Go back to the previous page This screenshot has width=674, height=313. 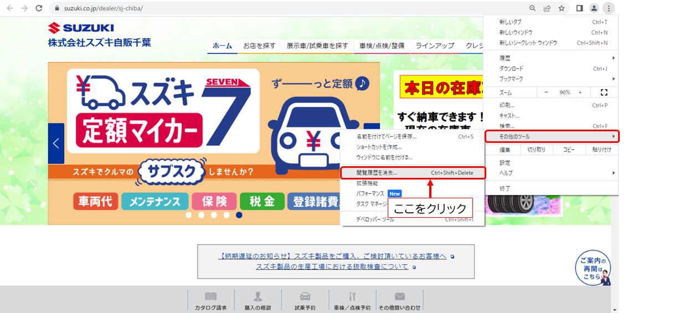pyautogui.click(x=9, y=8)
